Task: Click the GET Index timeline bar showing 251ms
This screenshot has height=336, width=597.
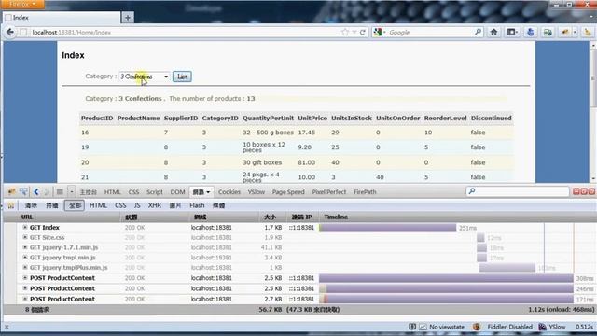Action: (388, 228)
